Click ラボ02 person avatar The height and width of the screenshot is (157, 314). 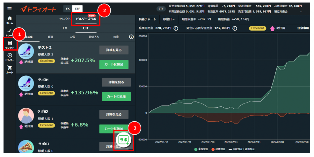coord(26,116)
